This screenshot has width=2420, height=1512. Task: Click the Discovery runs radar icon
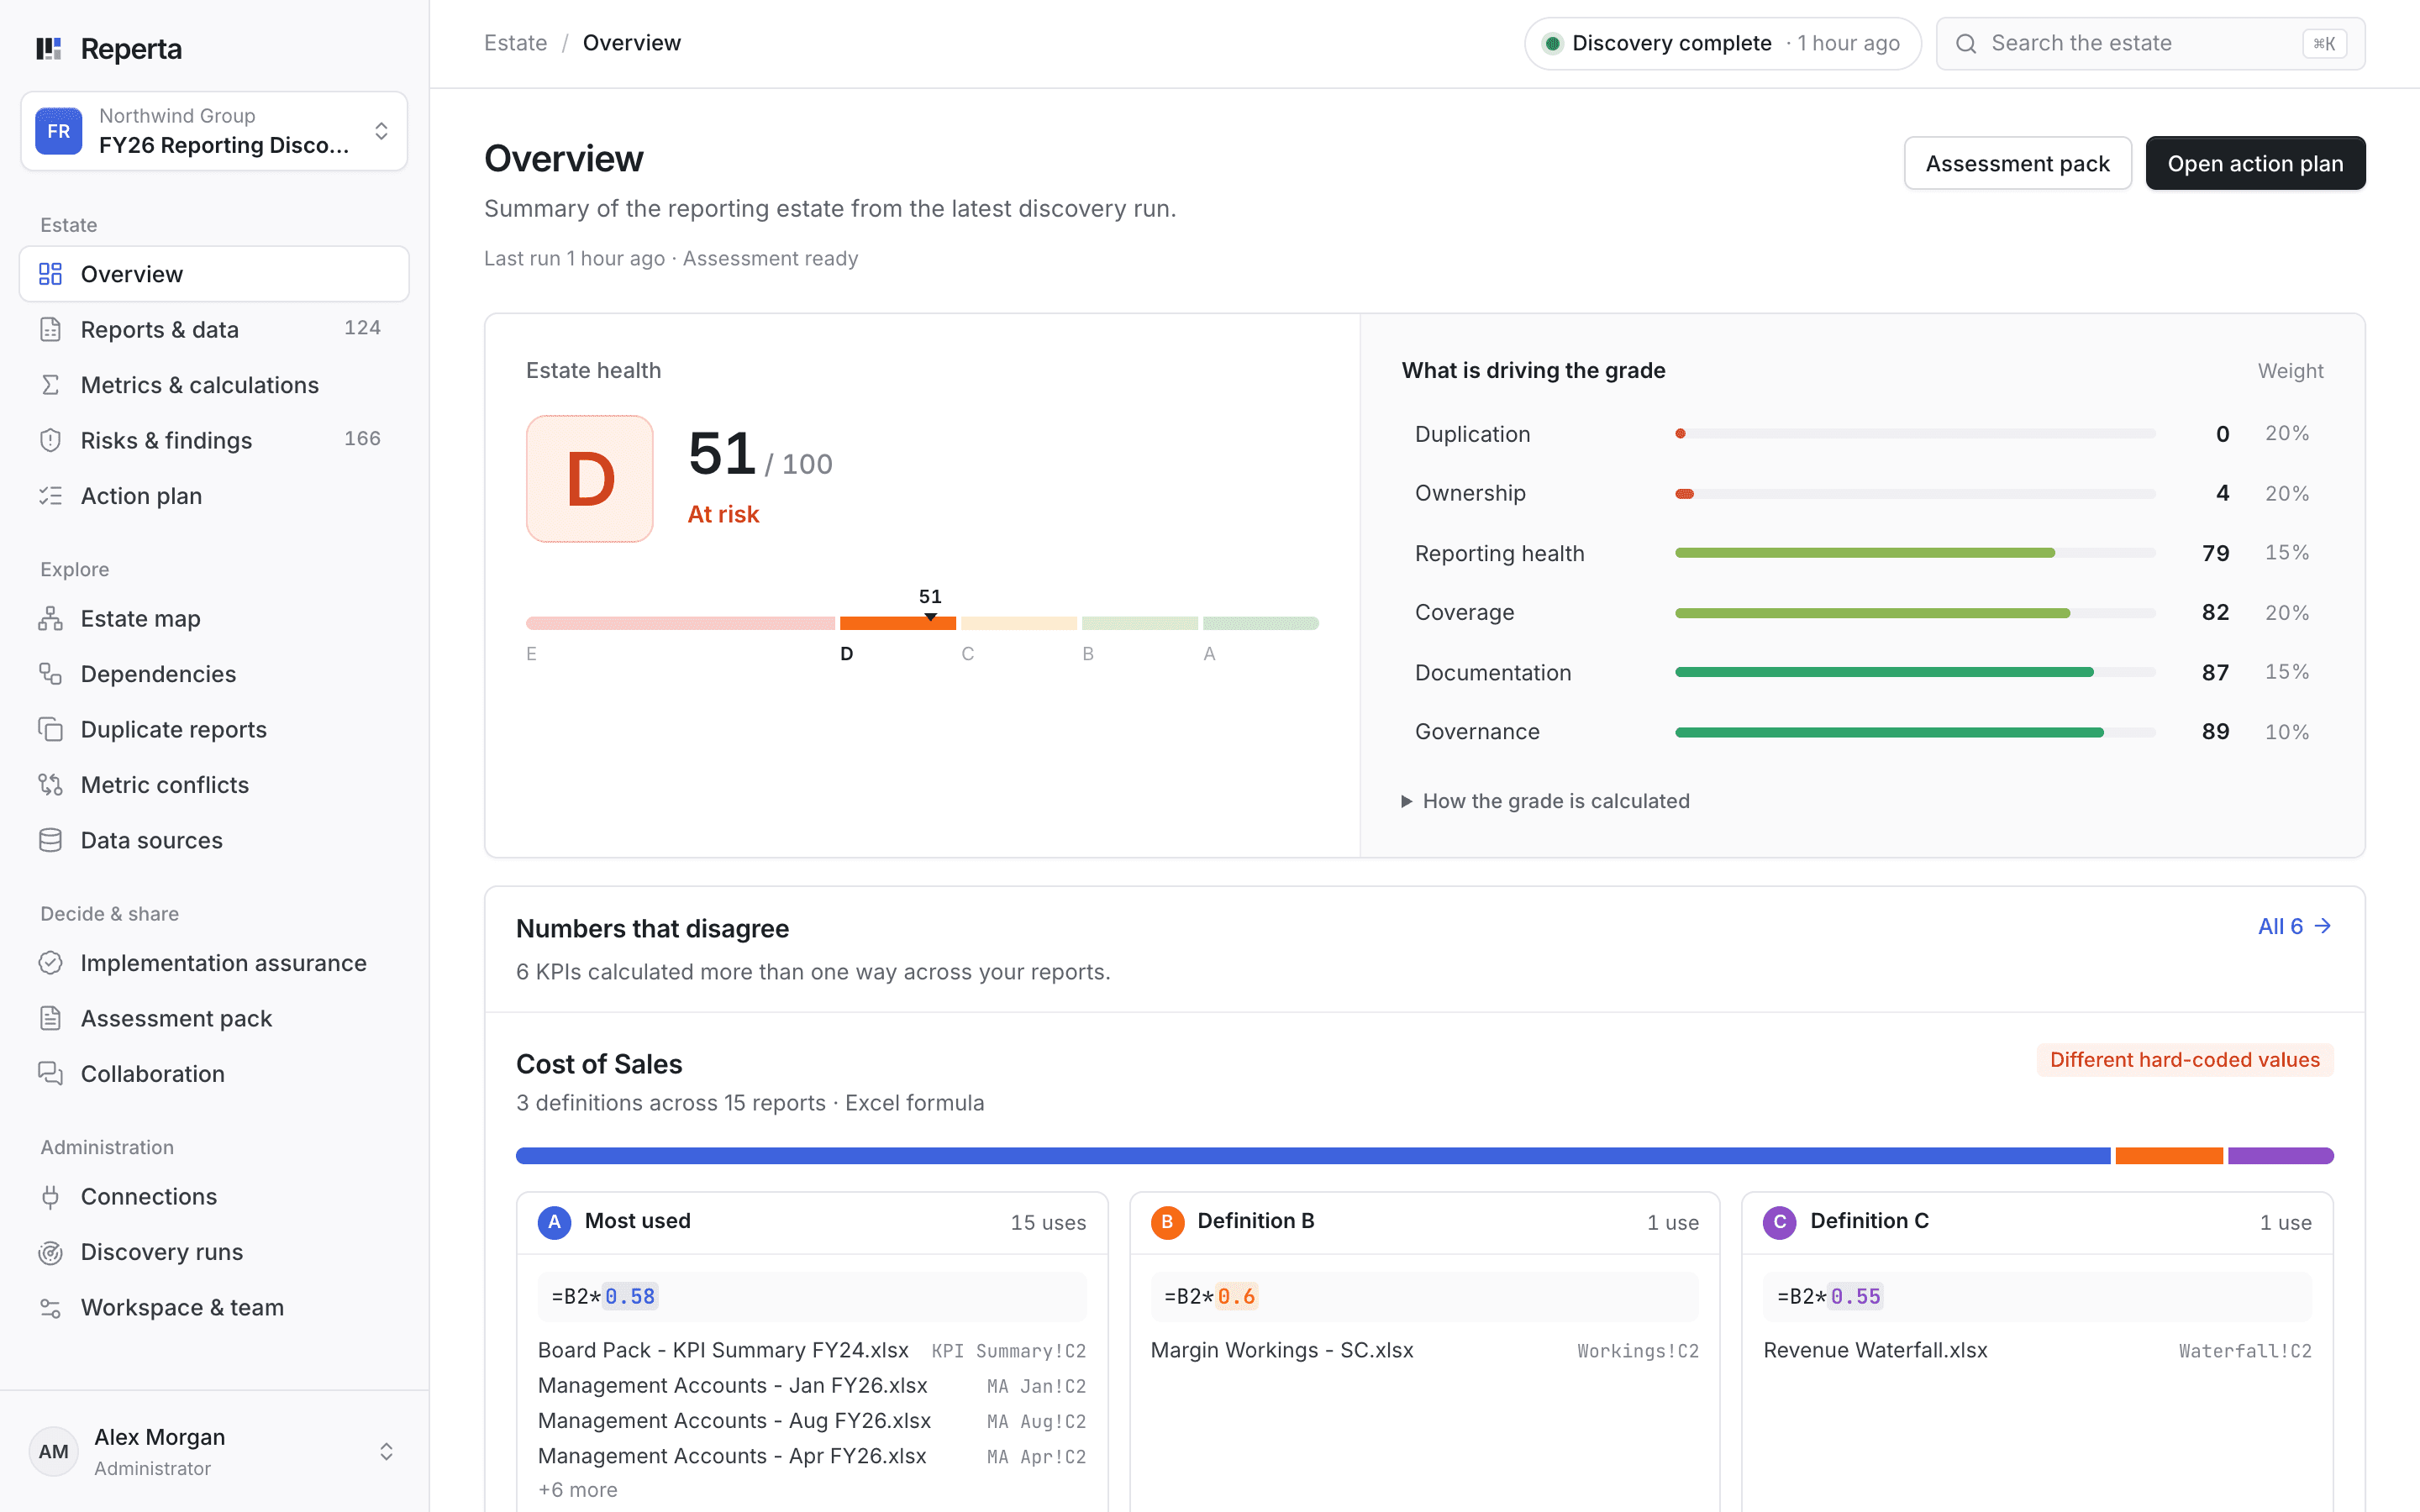50,1252
